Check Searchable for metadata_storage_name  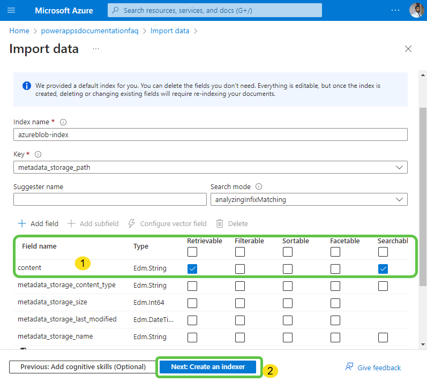tap(383, 338)
